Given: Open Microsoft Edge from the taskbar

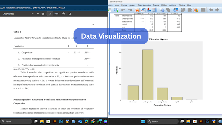Looking at the screenshot, I should (87, 121).
